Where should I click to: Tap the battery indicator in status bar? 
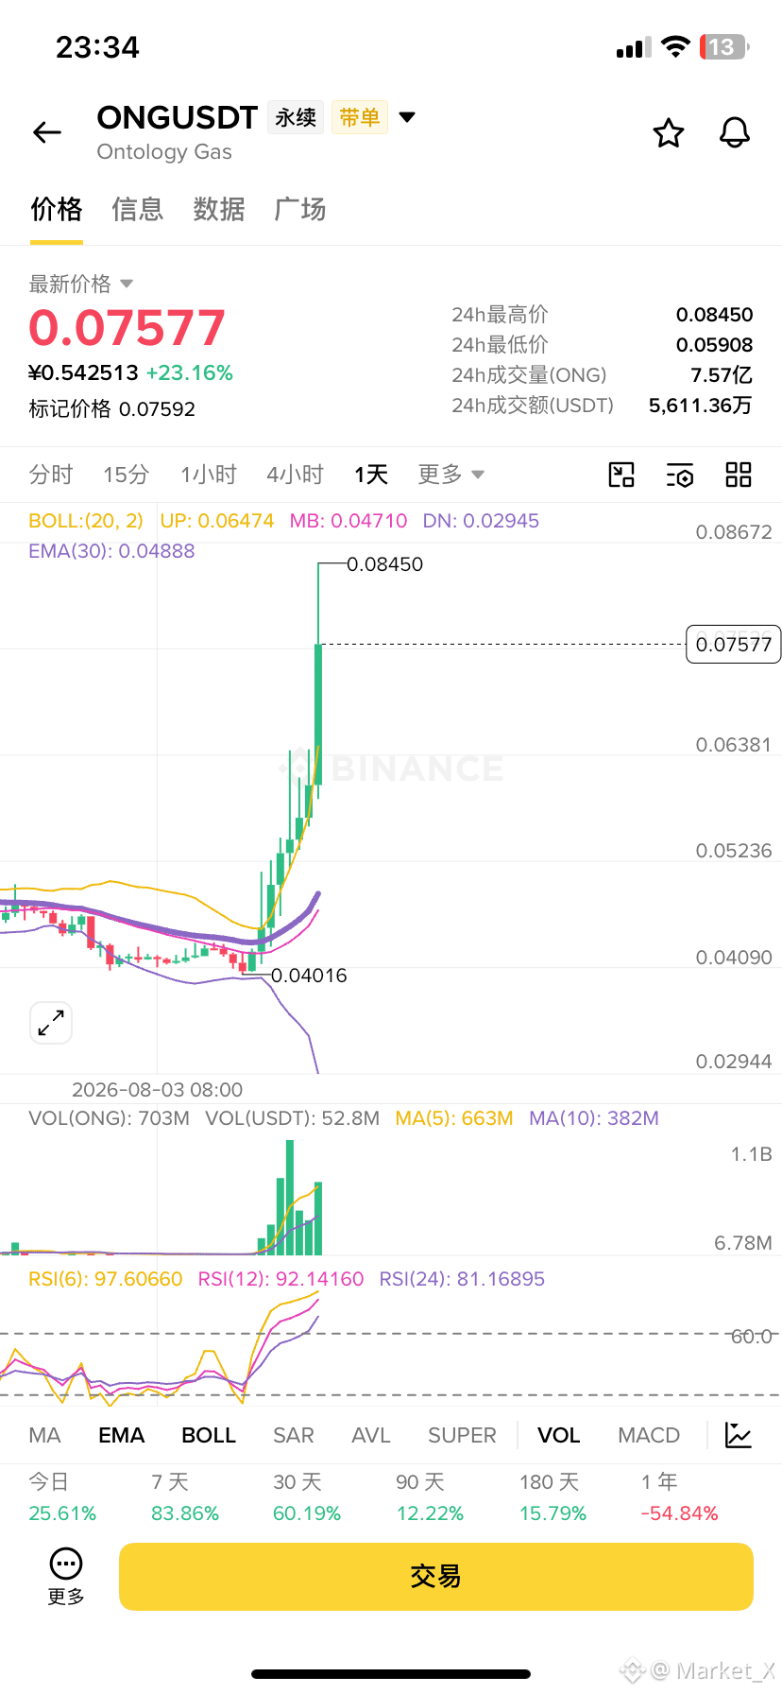(723, 47)
